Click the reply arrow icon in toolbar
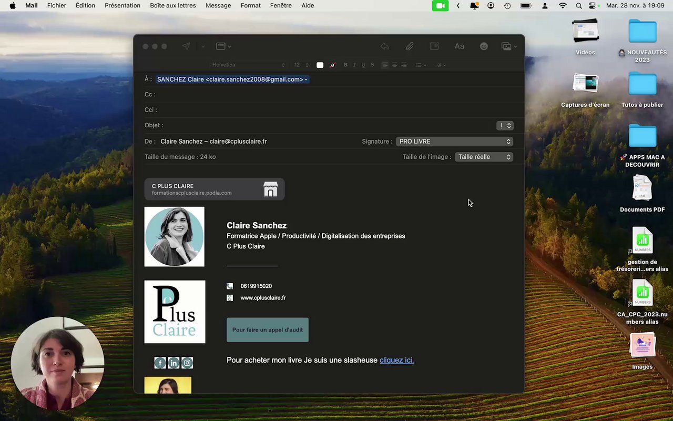673x421 pixels. 385,46
